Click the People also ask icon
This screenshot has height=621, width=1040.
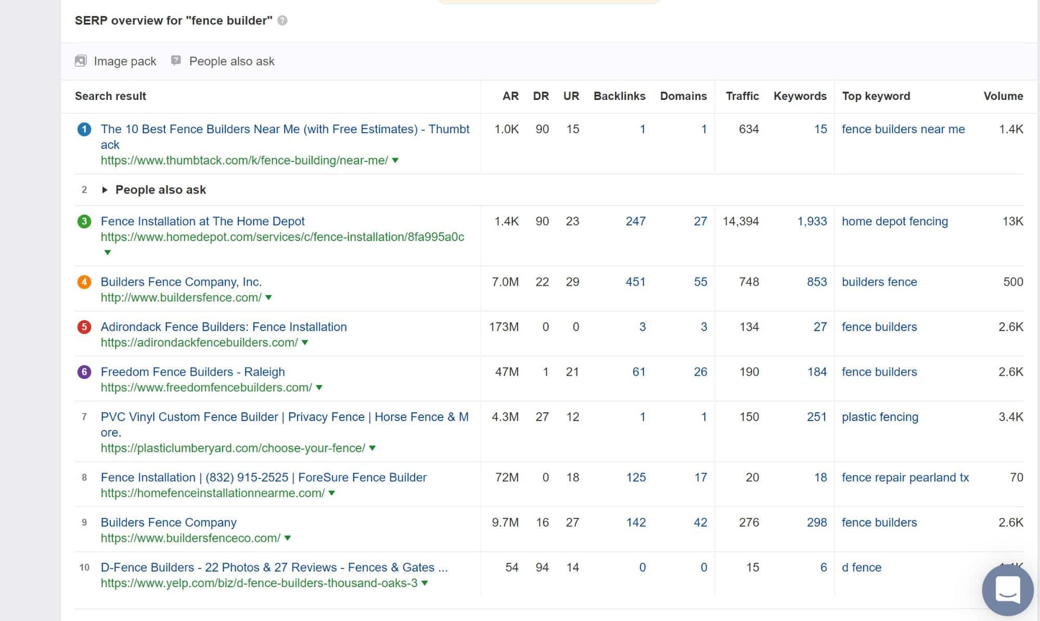tap(176, 61)
